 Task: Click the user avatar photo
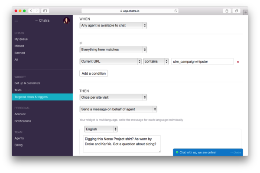(66, 20)
